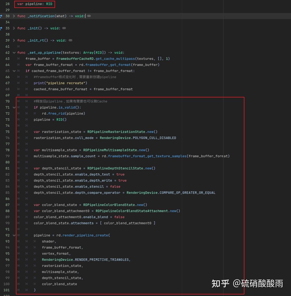Collapse the _set_up_pipeline function
The image size is (291, 296).
point(14,52)
